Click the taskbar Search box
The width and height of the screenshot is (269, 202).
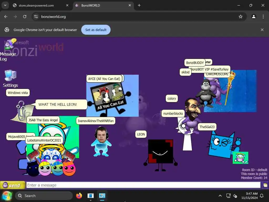[x=44, y=196]
